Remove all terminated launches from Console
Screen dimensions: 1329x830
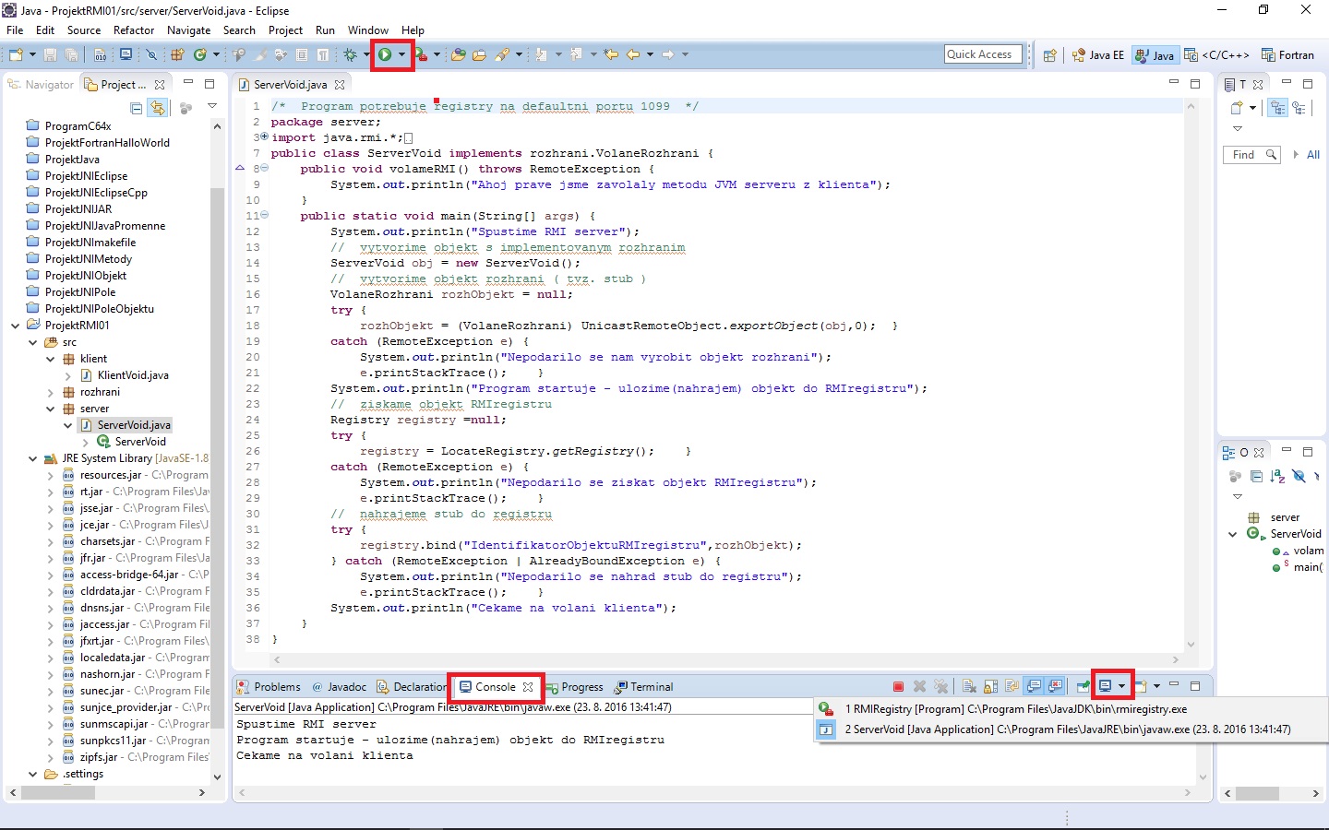[x=941, y=686]
